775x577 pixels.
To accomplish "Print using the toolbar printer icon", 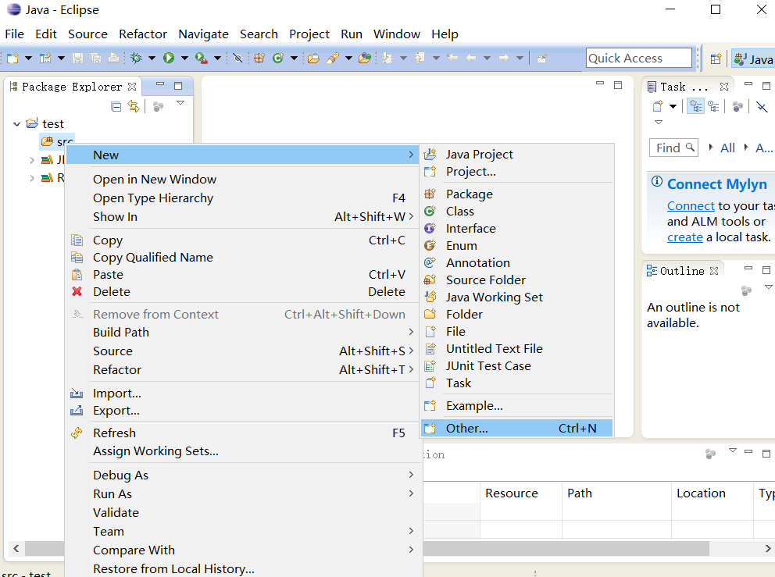I will click(114, 58).
